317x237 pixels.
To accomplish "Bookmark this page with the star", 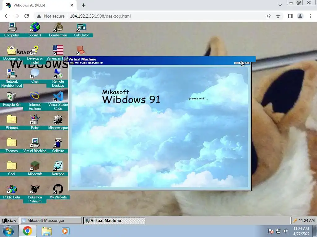I will [278, 16].
